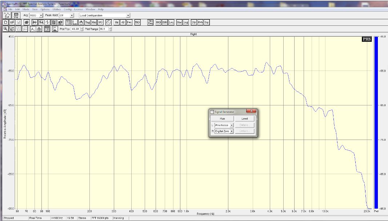Open the Config menu
Viewport: 388px width, 221px height.
[68, 9]
